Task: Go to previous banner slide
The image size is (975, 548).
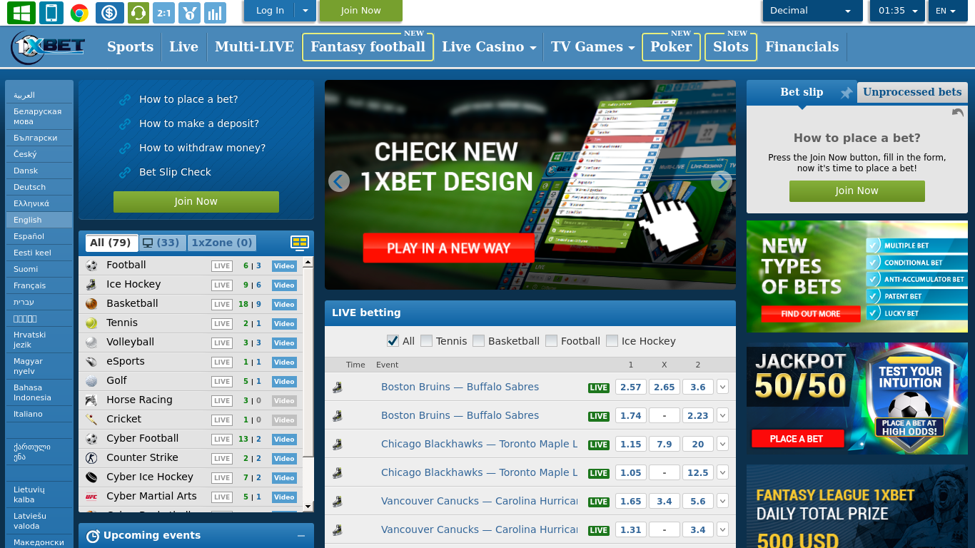Action: click(339, 181)
